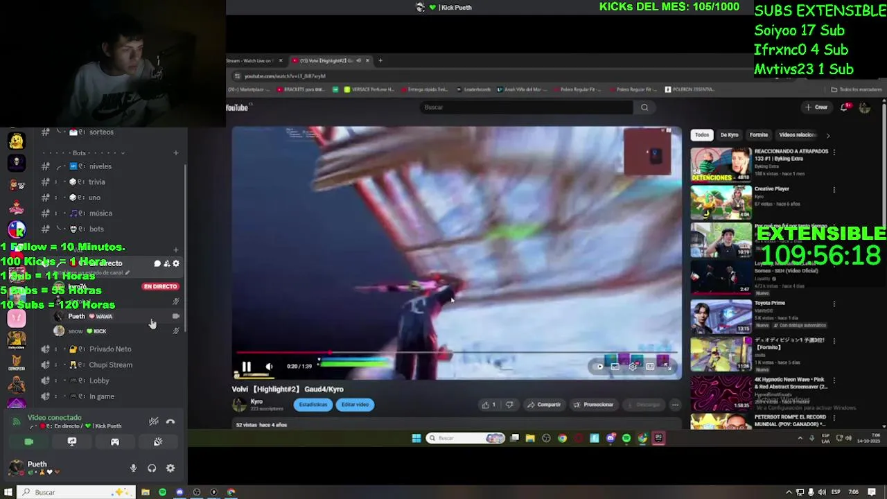
Task: Deafen audio with Discord headphones icon
Action: (x=152, y=469)
